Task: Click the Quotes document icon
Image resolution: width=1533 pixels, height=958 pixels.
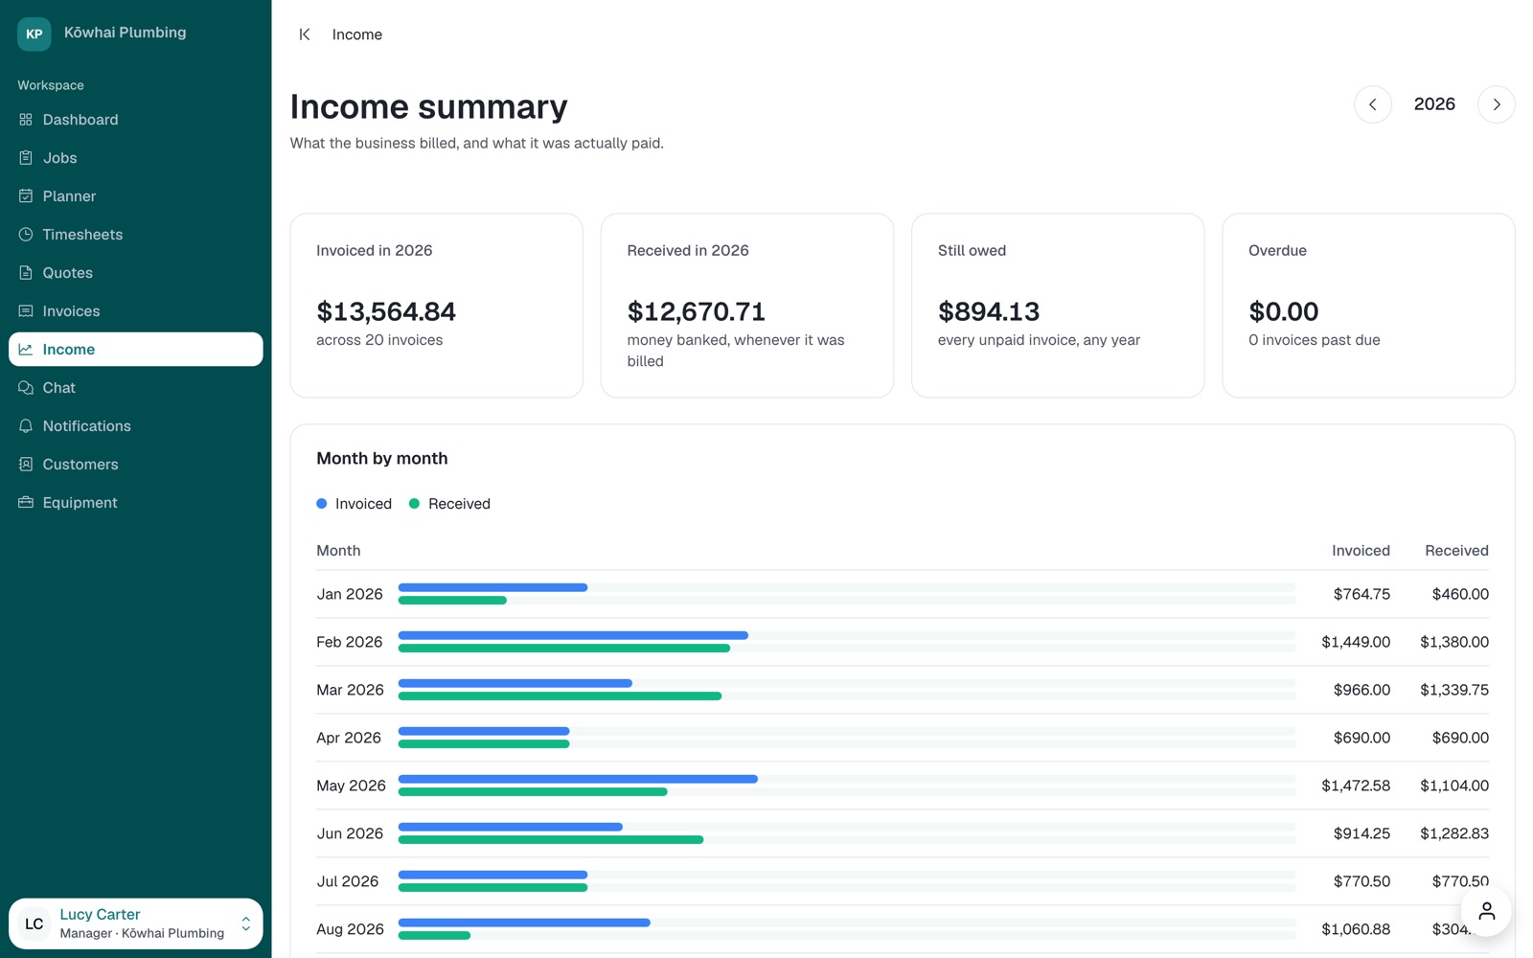Action: point(26,273)
